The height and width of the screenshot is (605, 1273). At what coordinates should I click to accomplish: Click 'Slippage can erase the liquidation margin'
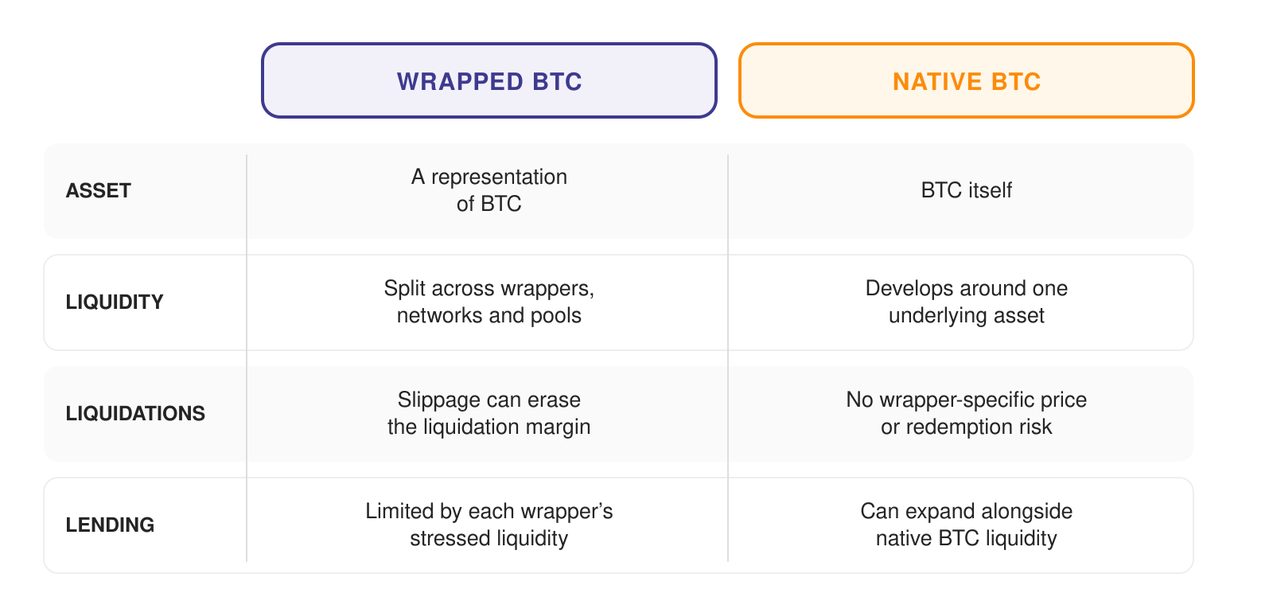pos(489,413)
